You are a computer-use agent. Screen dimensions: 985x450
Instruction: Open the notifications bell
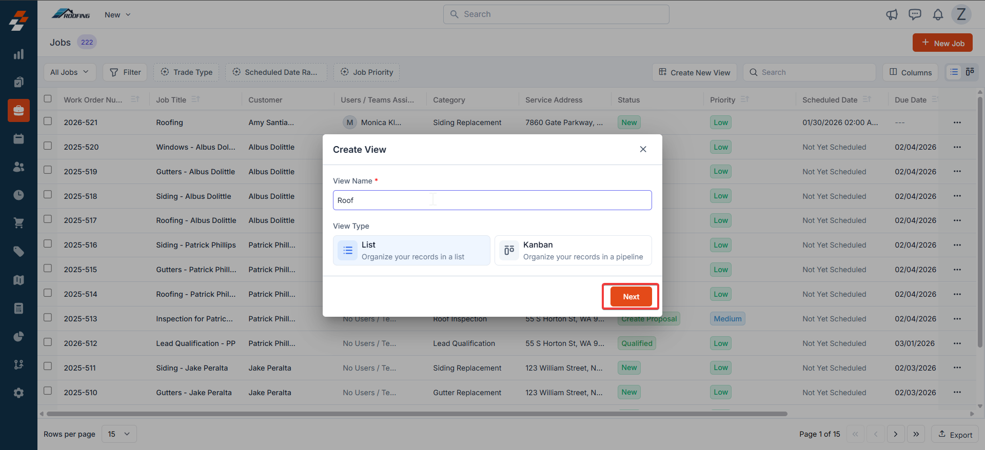(938, 14)
